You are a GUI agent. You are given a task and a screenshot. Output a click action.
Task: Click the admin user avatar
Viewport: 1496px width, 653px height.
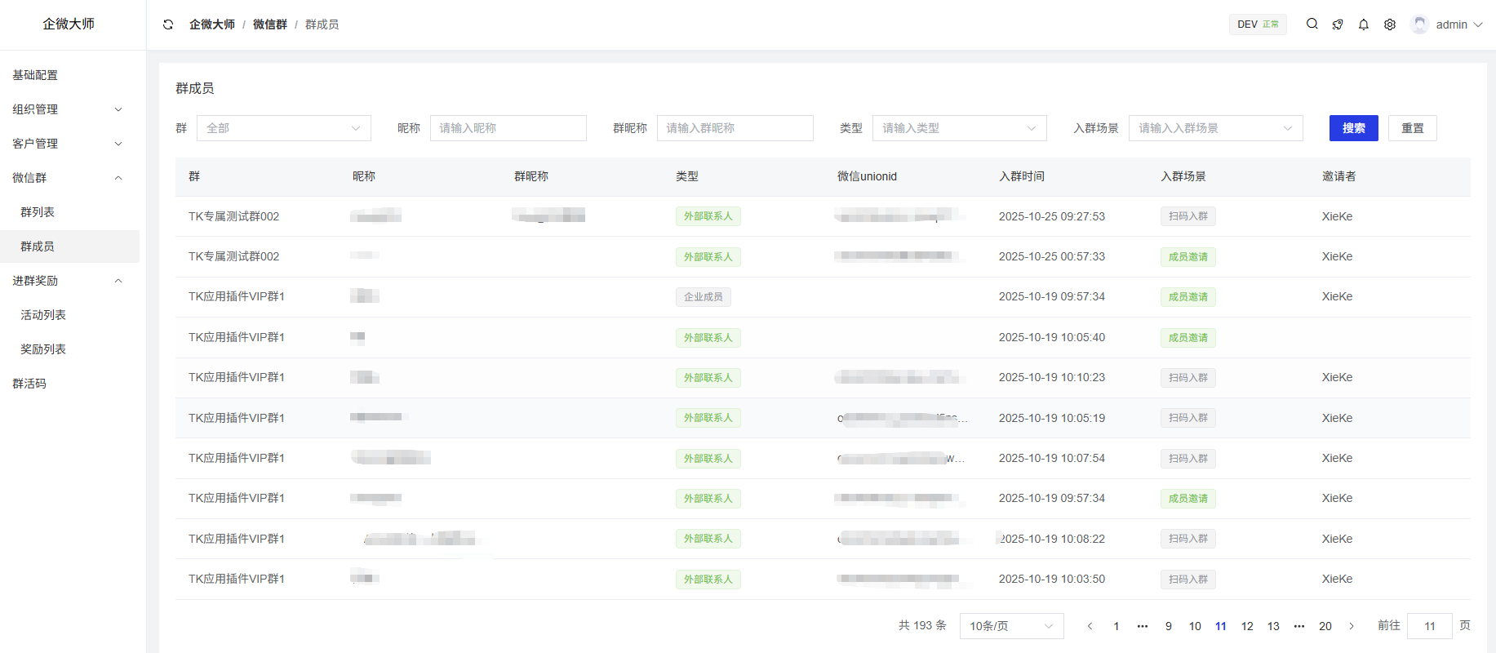(1420, 24)
